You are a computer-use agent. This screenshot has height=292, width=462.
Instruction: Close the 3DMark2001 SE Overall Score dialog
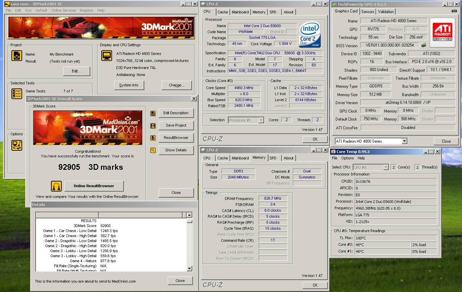click(x=194, y=99)
